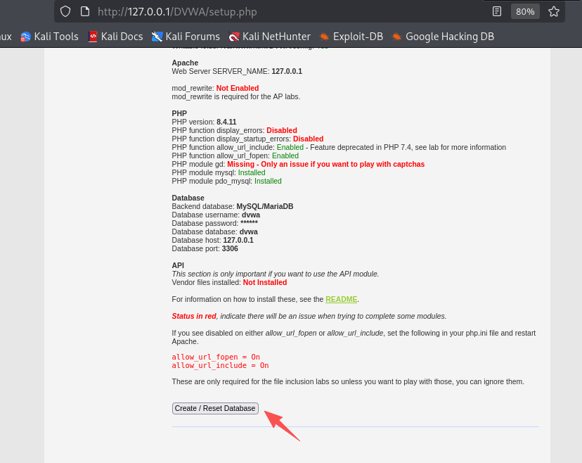Click Vendor files 'Not Installed' status
582x463 pixels.
(x=265, y=282)
